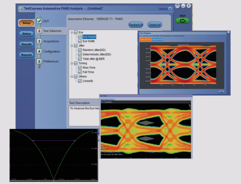
Task: Click the TekExpress logo icon in title bar
Action: 21,9
